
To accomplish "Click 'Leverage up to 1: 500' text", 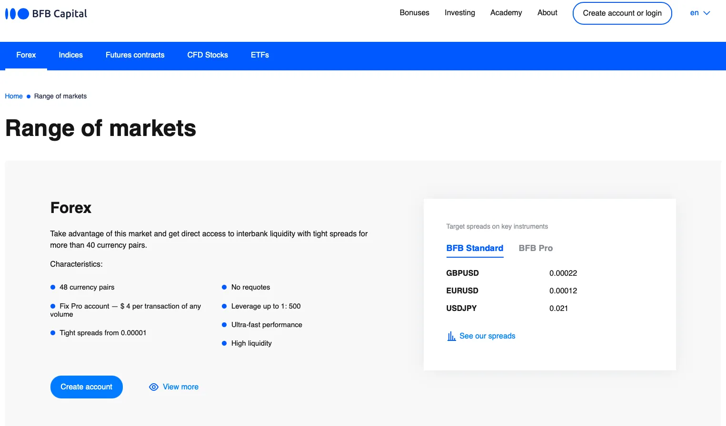I will pyautogui.click(x=266, y=306).
